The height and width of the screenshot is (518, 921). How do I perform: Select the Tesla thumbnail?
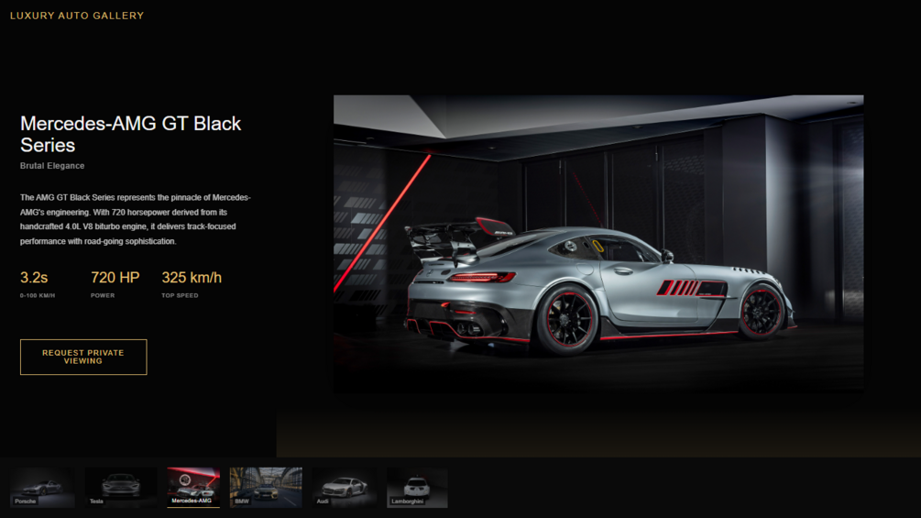(x=121, y=488)
